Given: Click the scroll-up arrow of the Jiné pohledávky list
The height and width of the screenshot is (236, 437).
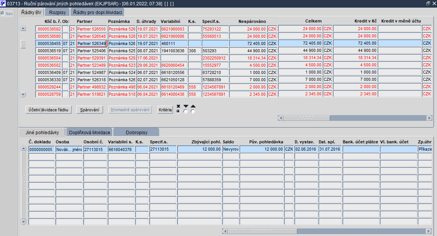Looking at the screenshot, I should (x=23, y=149).
